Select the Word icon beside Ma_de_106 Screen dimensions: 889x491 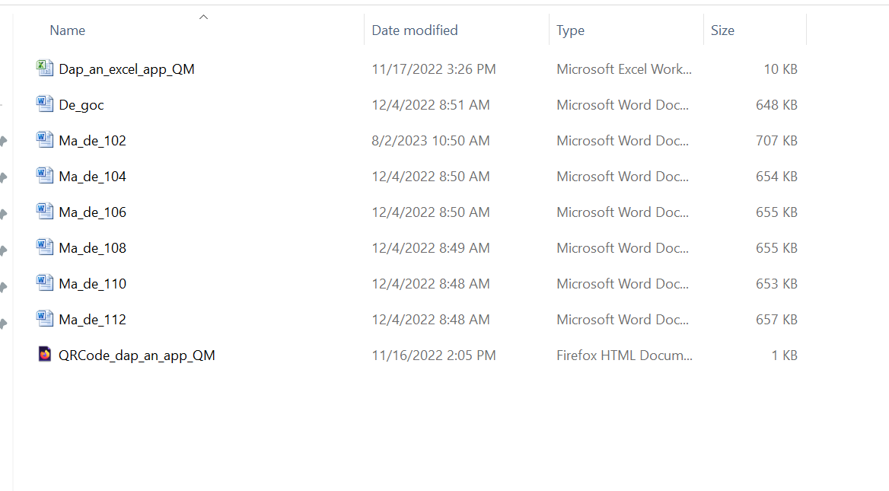tap(45, 212)
